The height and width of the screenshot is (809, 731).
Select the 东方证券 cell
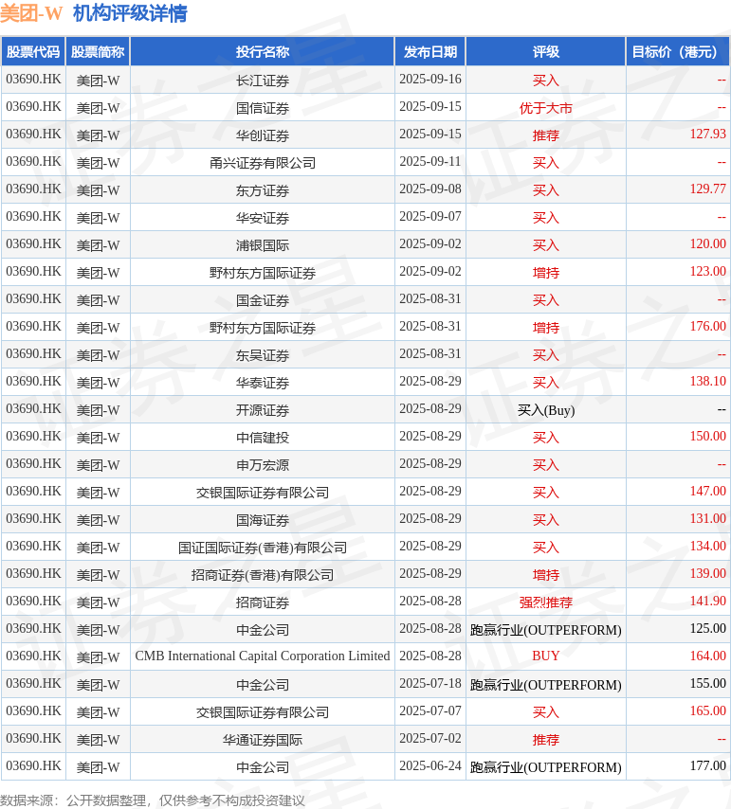click(x=263, y=189)
